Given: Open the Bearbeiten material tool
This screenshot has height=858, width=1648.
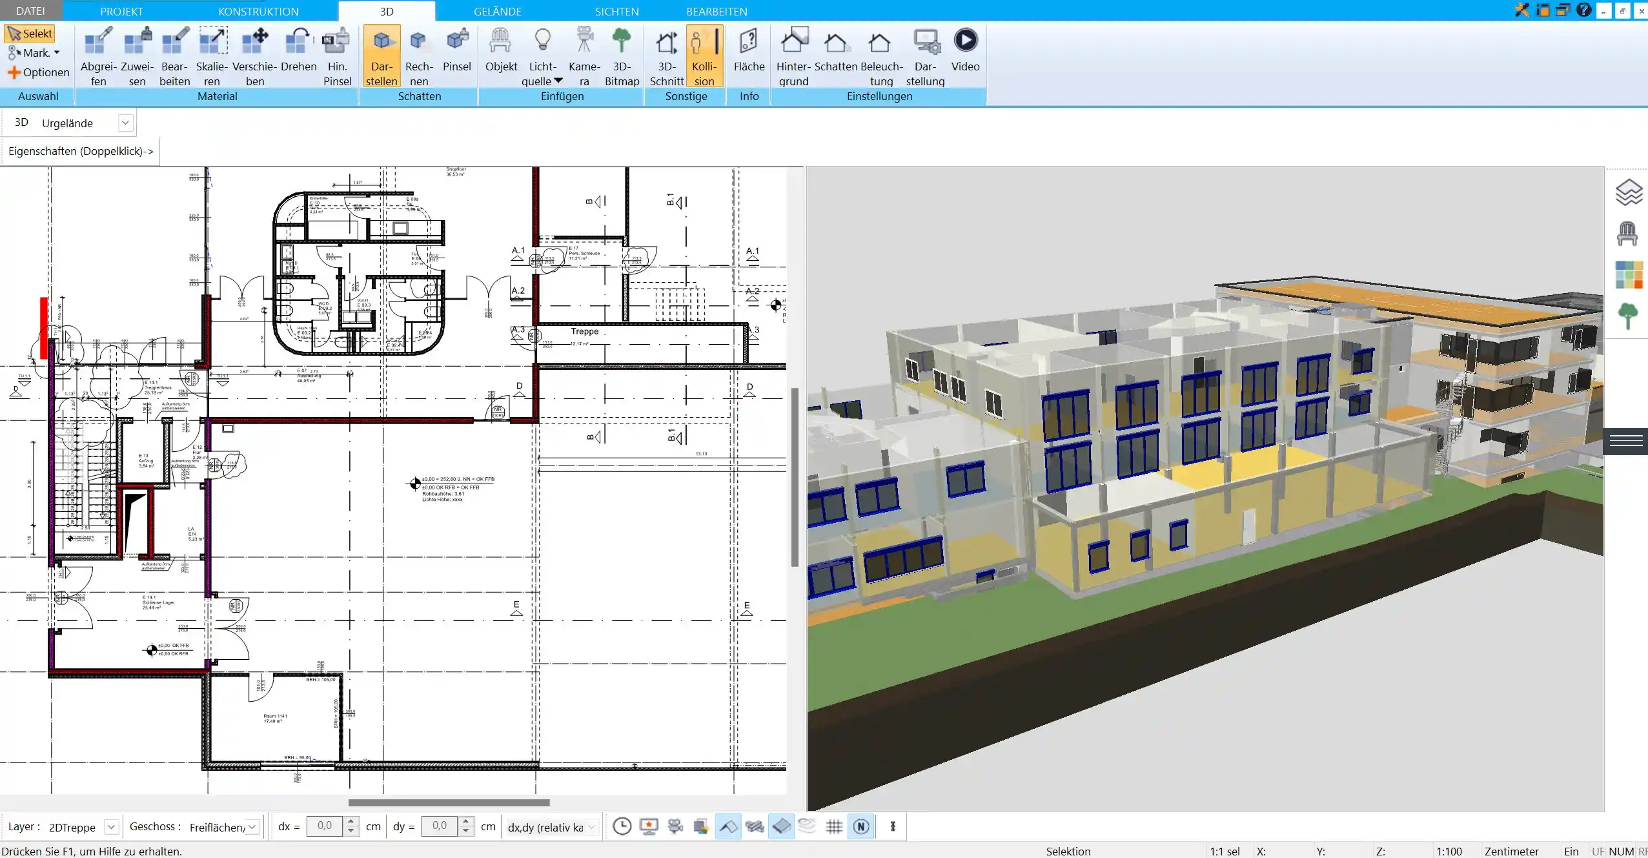Looking at the screenshot, I should click(175, 56).
